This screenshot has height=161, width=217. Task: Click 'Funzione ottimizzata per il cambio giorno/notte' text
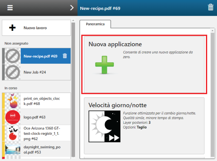pos(159,113)
